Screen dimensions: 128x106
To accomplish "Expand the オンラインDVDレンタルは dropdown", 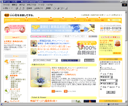I will pos(46,60).
